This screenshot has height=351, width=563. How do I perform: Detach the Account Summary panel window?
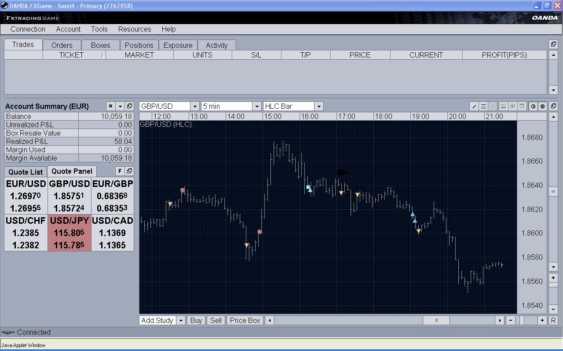pyautogui.click(x=129, y=106)
